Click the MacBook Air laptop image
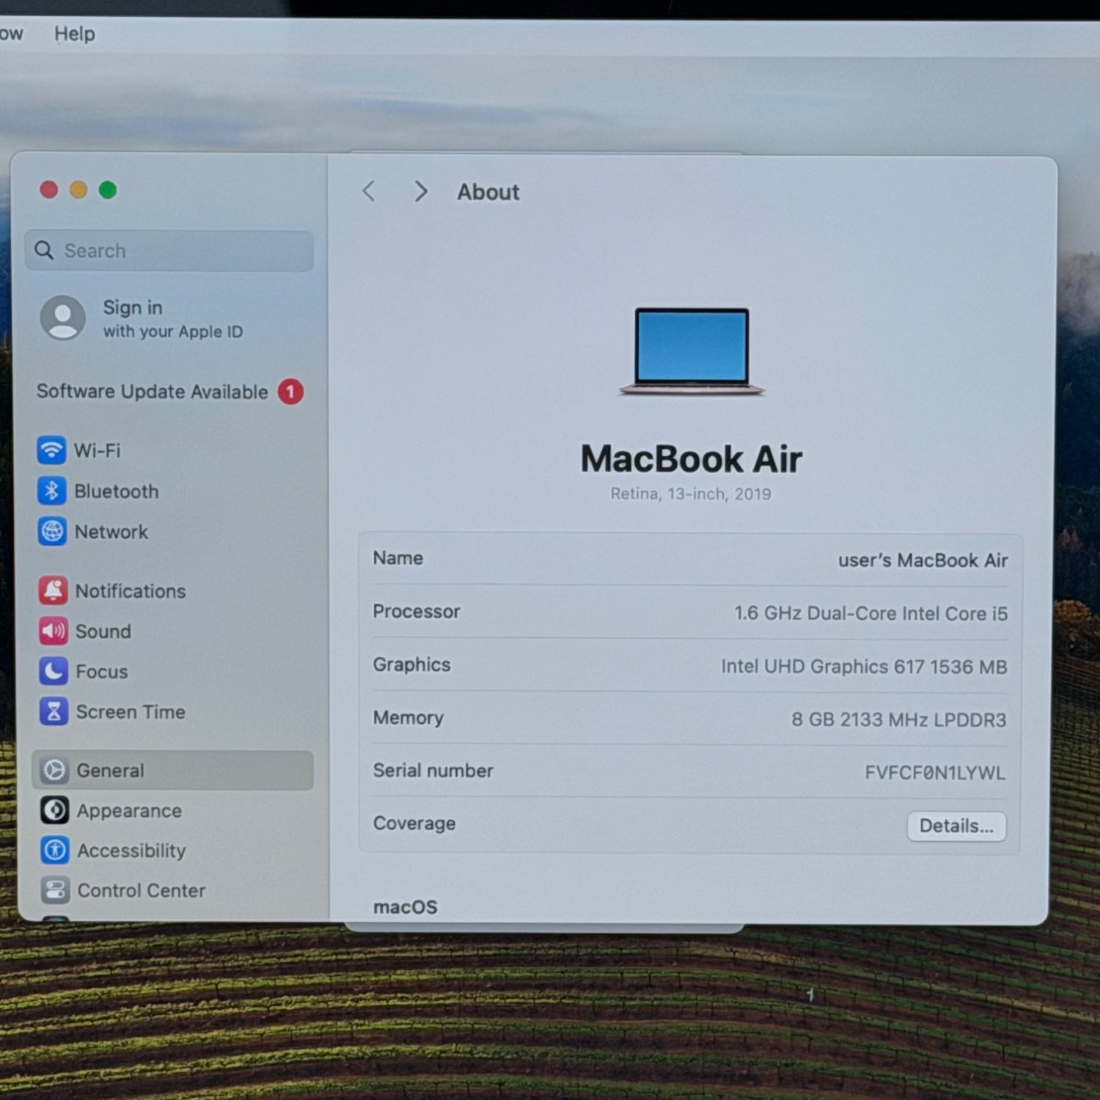 point(692,351)
